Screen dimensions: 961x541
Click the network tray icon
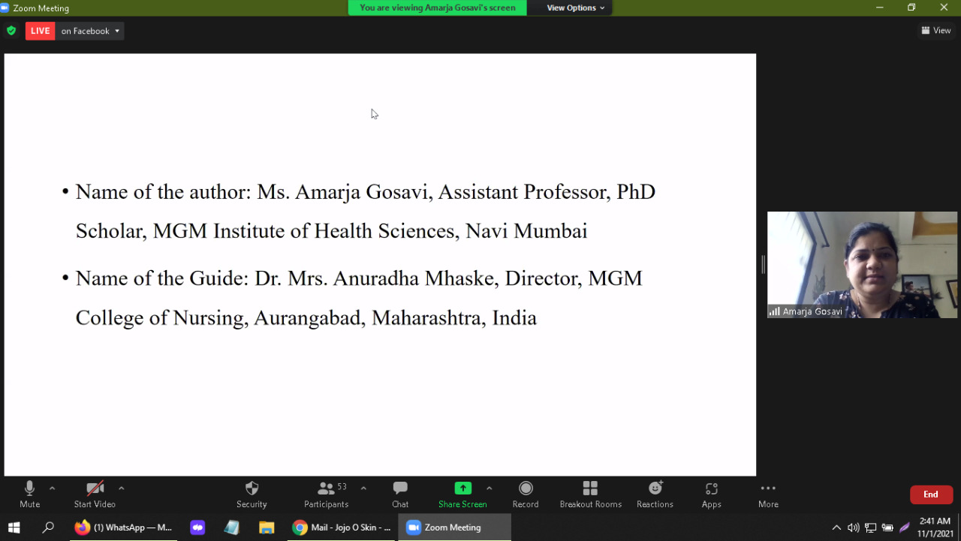[x=871, y=527]
